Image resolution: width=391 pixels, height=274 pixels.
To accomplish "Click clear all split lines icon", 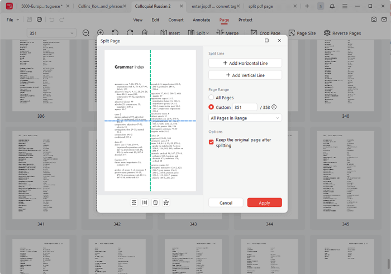I will click(166, 203).
